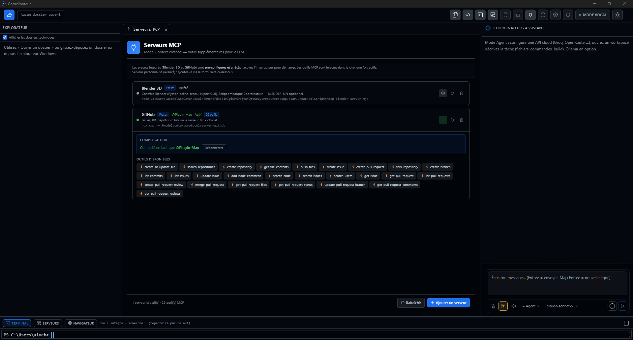This screenshot has height=340, width=633.
Task: Close the Serveurs MCP tab
Action: (166, 30)
